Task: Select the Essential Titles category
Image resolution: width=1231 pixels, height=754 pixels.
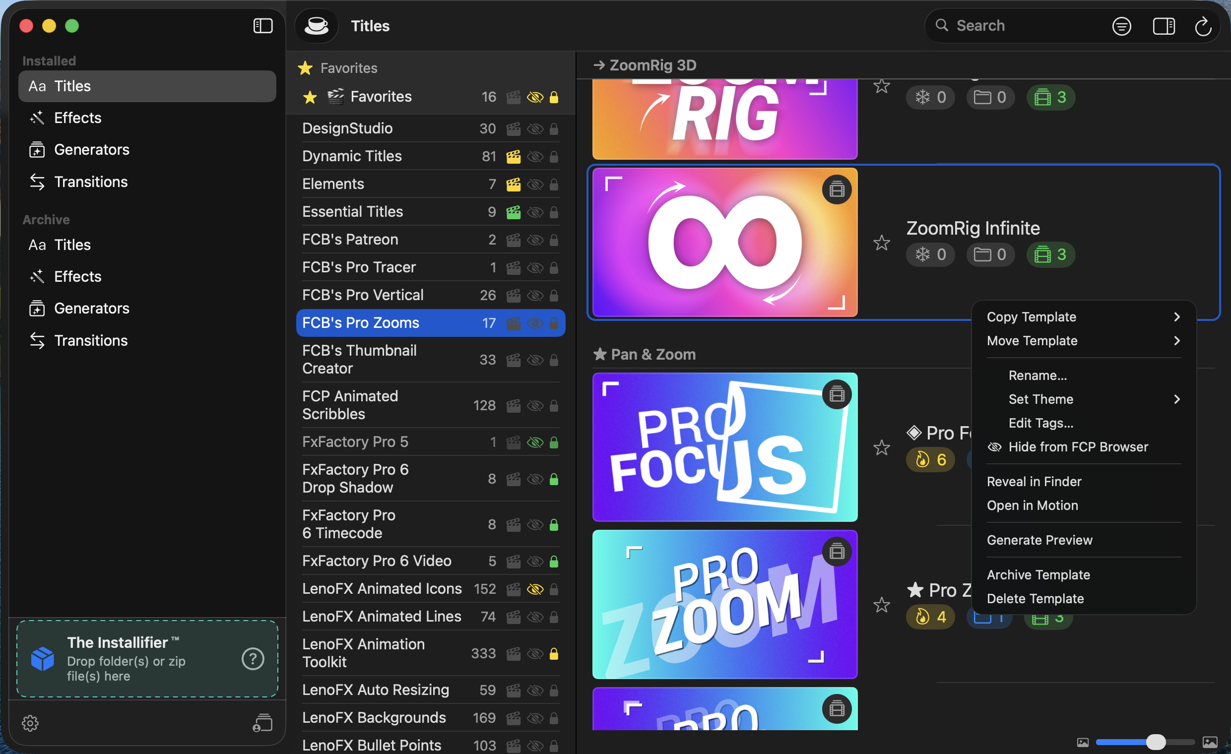Action: point(353,212)
